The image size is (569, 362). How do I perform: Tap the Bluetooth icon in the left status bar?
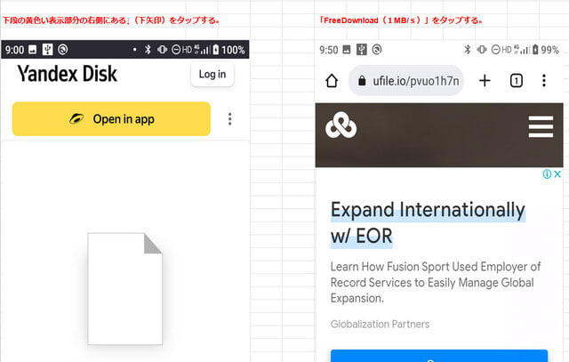pos(148,50)
